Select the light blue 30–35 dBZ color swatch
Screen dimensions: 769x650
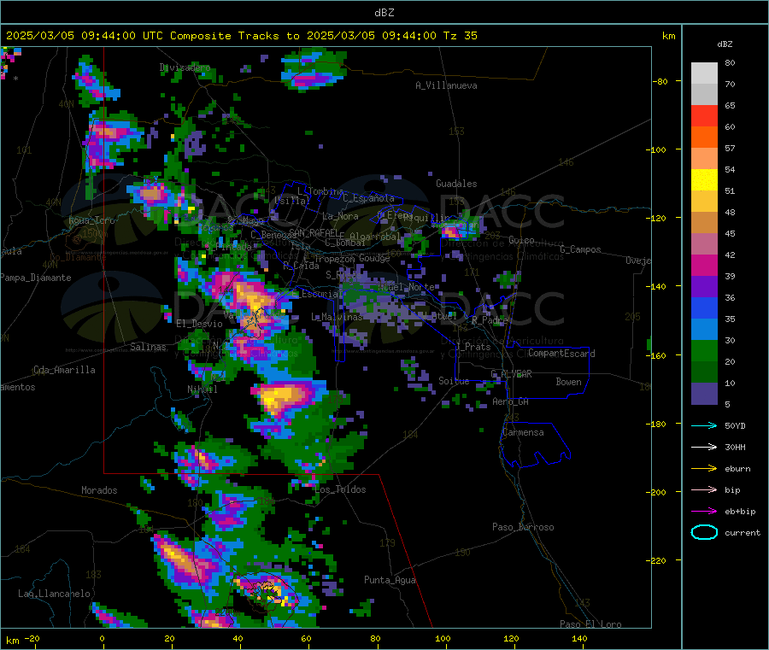704,330
